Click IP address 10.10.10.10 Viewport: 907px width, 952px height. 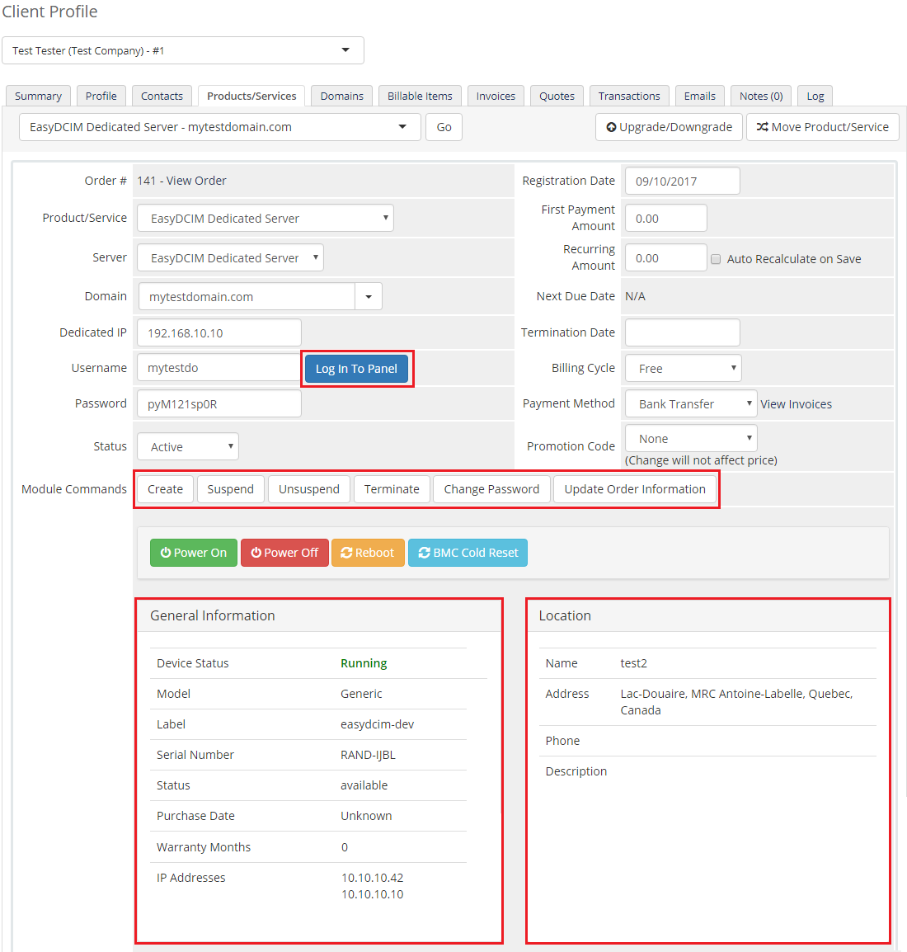[x=373, y=893]
